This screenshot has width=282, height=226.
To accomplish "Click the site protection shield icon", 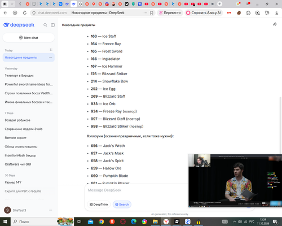I will coord(34,13).
